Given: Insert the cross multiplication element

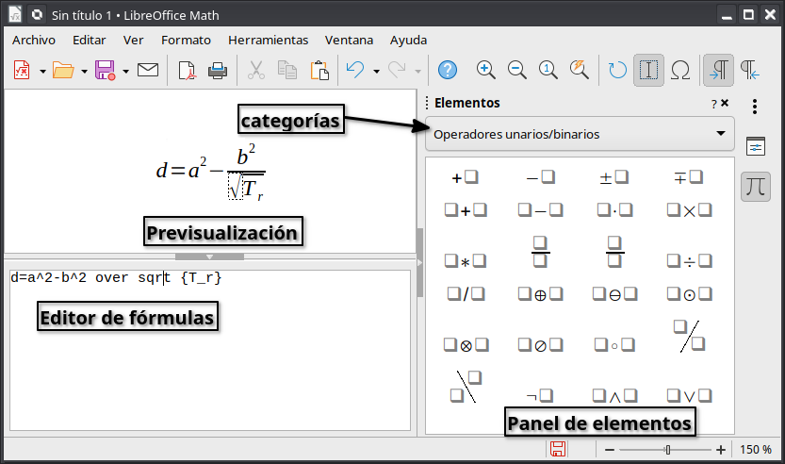Looking at the screenshot, I should 690,210.
